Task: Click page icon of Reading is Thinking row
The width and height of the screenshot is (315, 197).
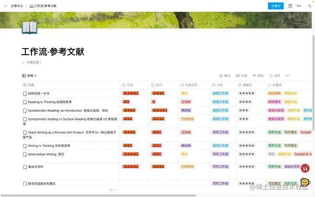Action: tap(24, 102)
